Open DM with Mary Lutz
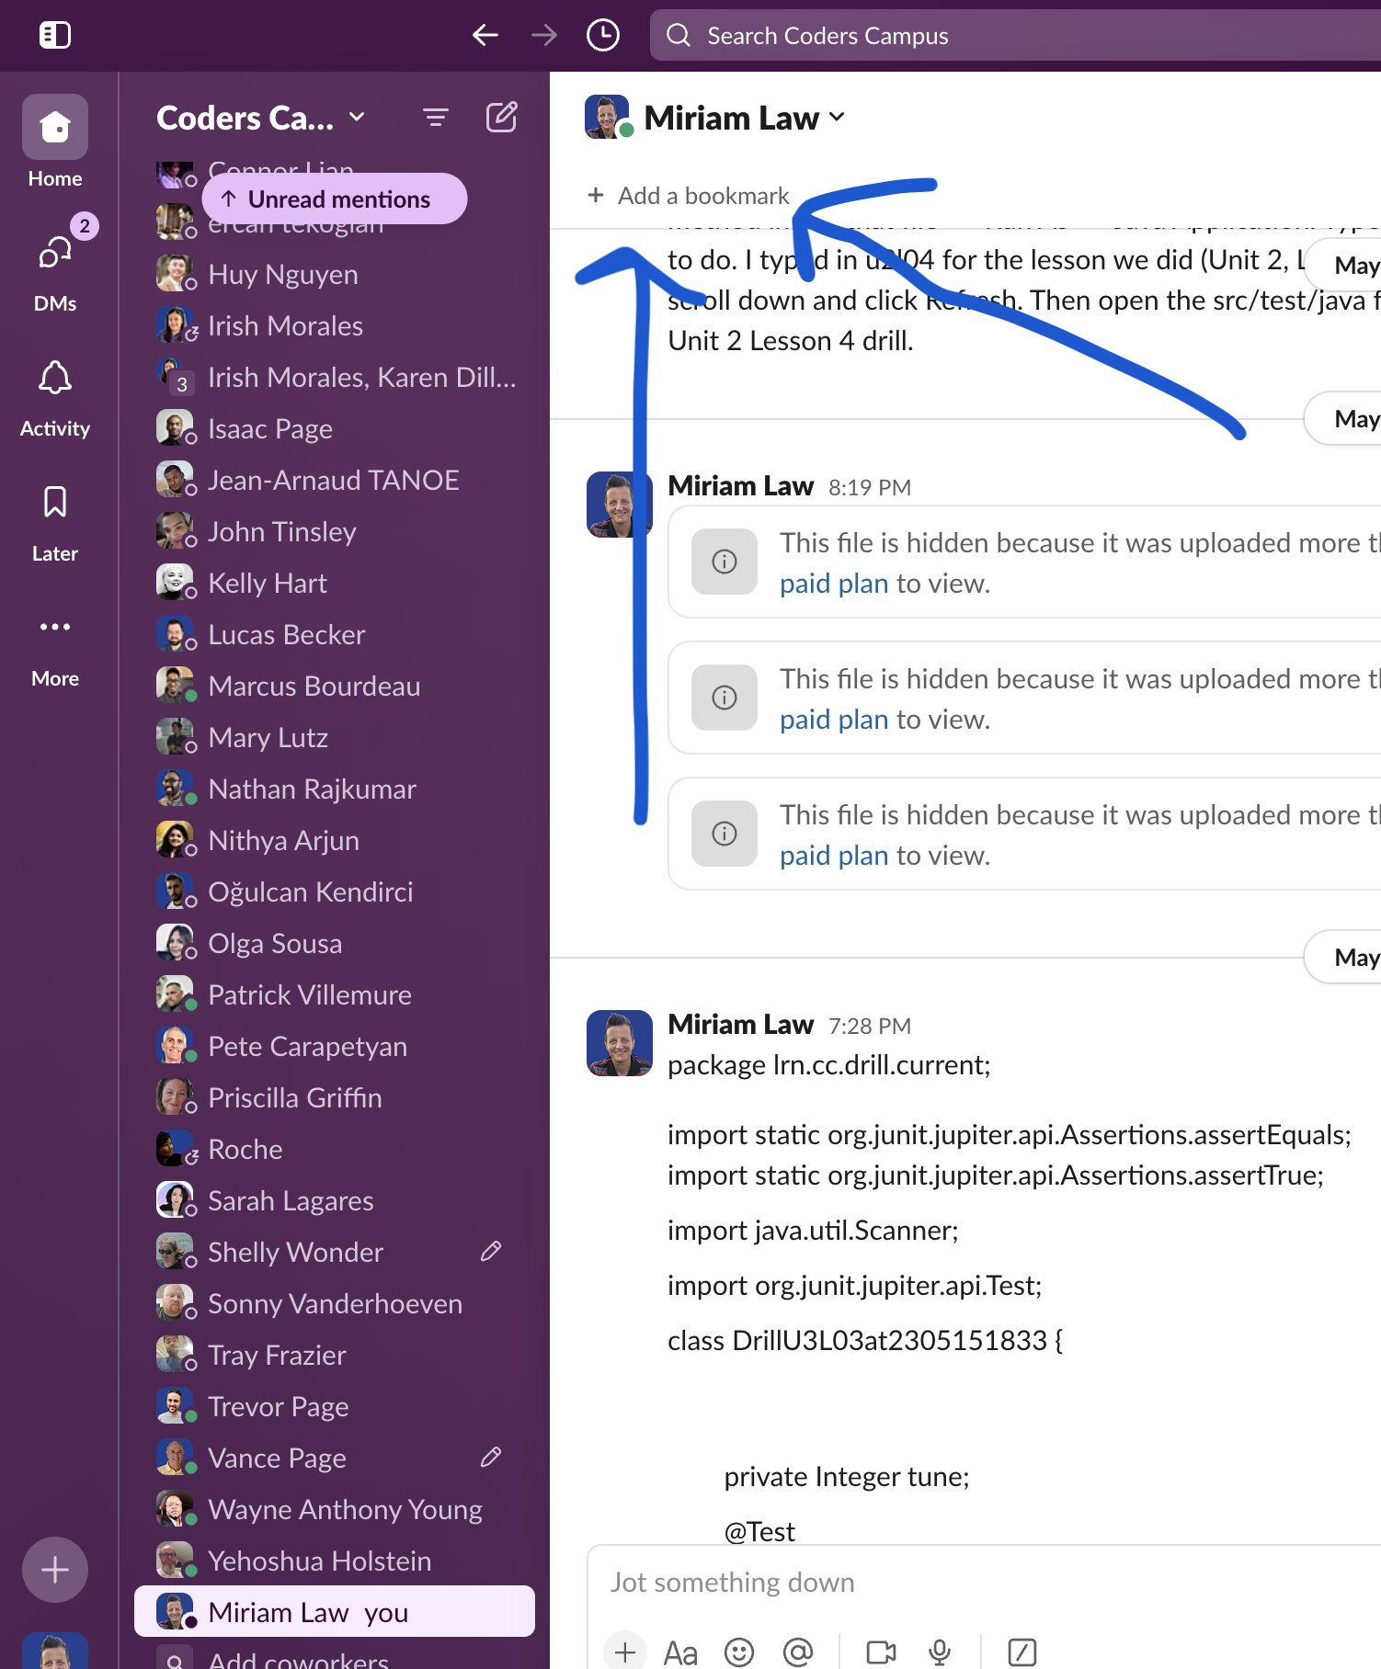Viewport: 1381px width, 1669px height. 335,737
